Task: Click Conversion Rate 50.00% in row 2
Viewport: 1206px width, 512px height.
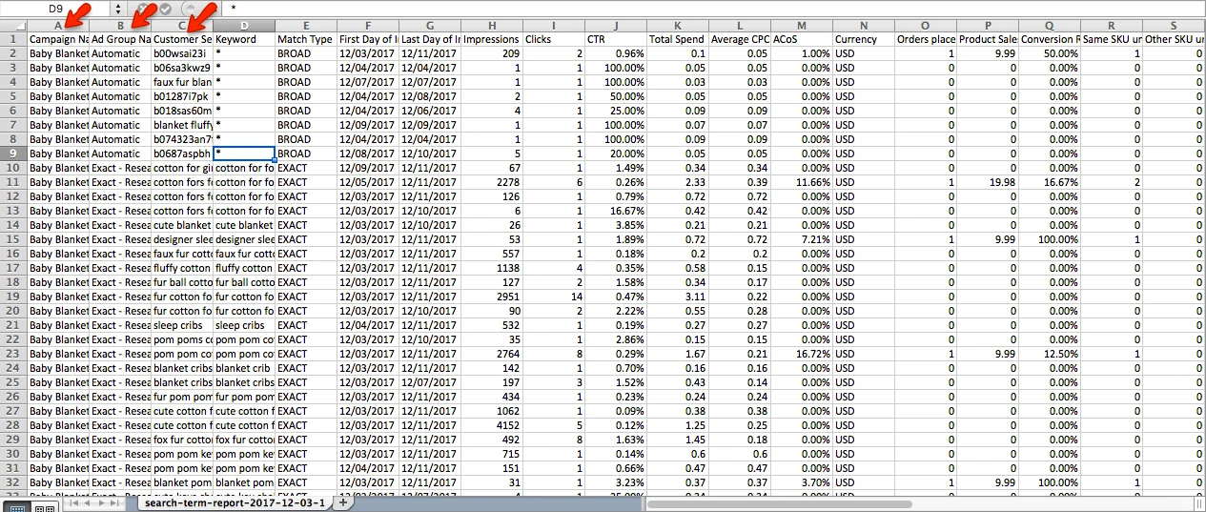Action: click(1050, 53)
